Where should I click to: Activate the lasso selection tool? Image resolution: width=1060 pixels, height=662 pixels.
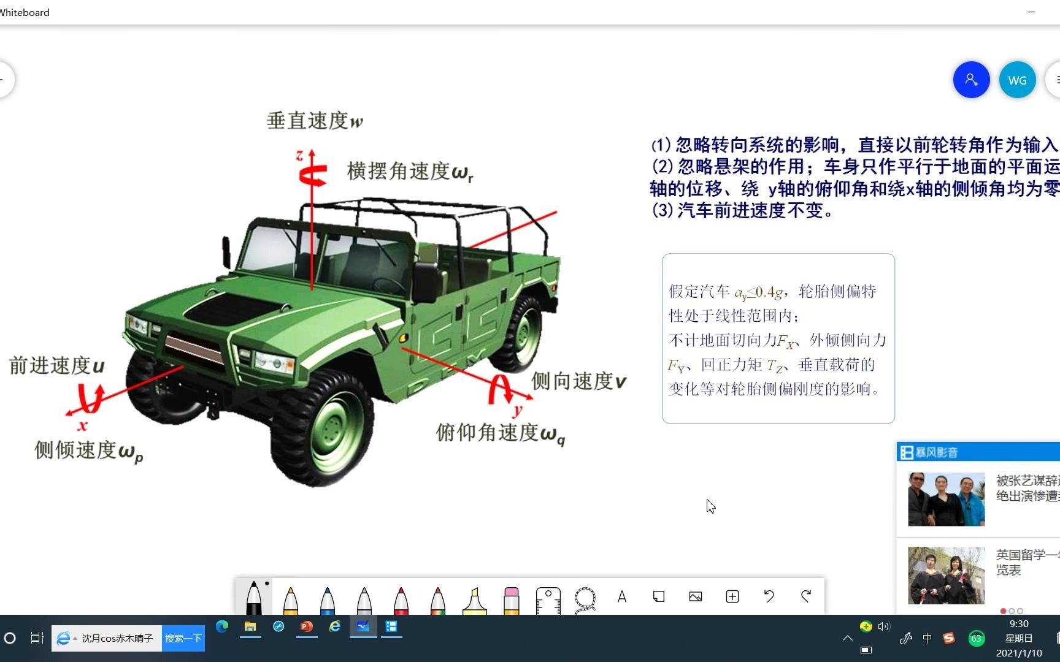pyautogui.click(x=585, y=598)
